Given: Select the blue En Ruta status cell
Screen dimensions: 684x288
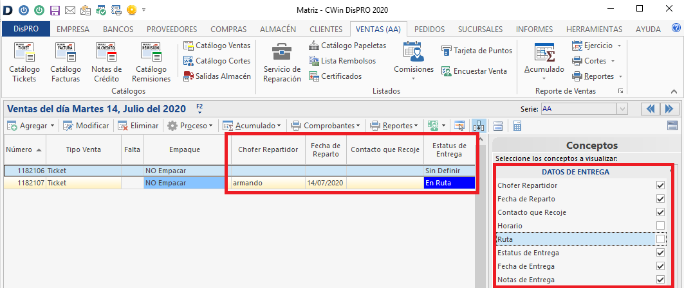Looking at the screenshot, I should click(x=449, y=183).
